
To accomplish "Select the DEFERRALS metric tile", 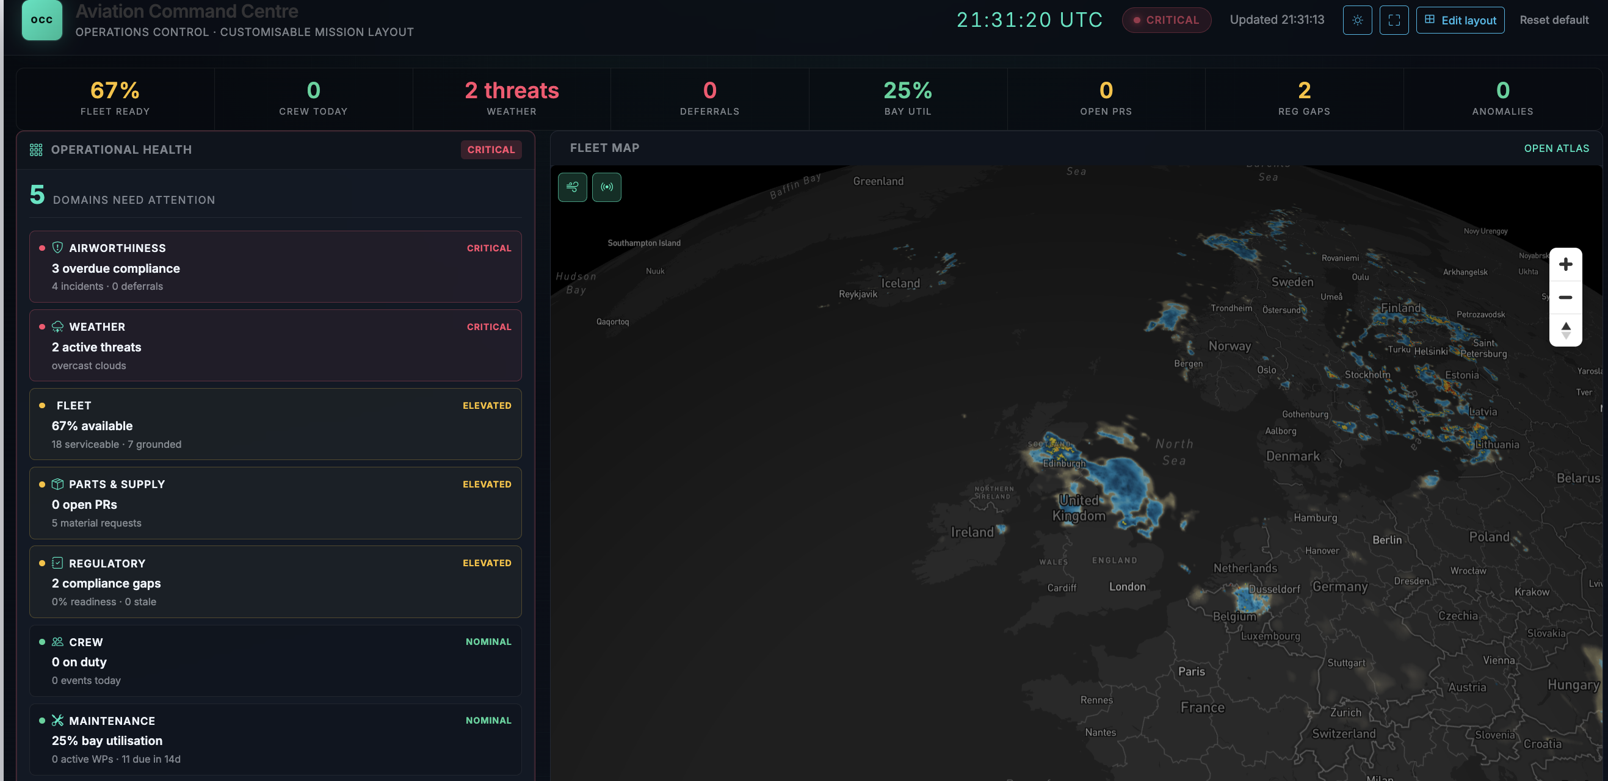I will point(710,99).
